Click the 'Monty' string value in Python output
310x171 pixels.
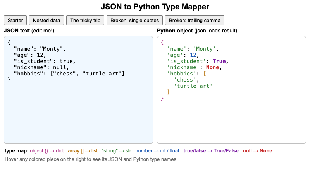coord(204,49)
